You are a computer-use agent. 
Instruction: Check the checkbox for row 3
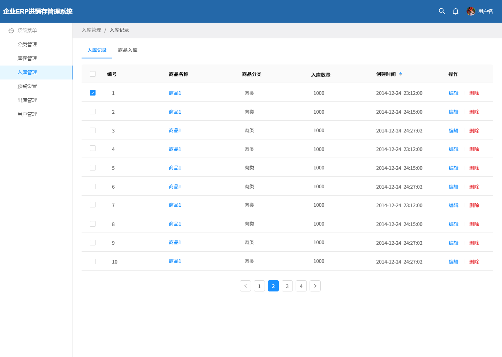pyautogui.click(x=93, y=130)
